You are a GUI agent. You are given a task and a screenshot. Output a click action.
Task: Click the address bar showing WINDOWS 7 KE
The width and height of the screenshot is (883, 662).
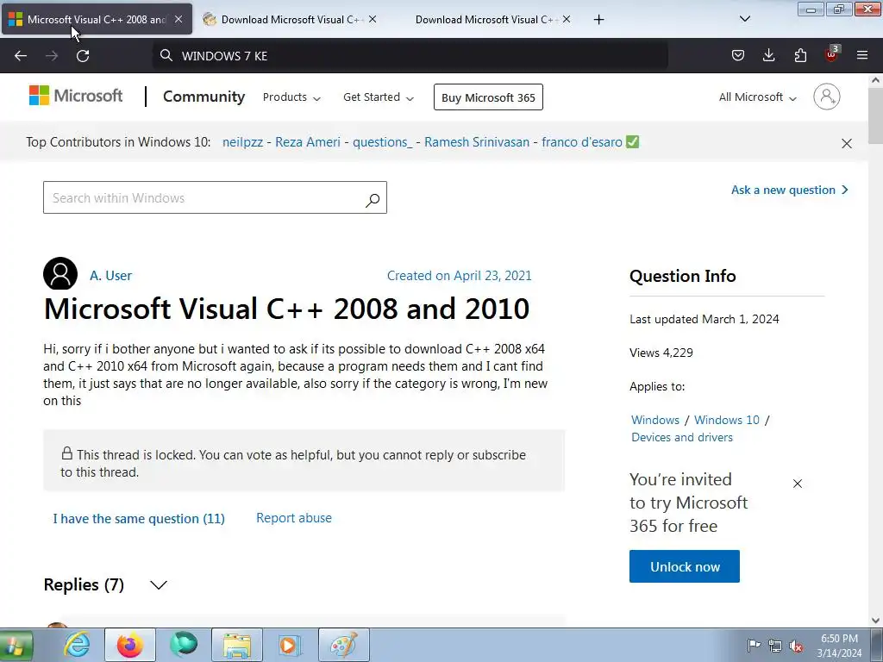410,56
